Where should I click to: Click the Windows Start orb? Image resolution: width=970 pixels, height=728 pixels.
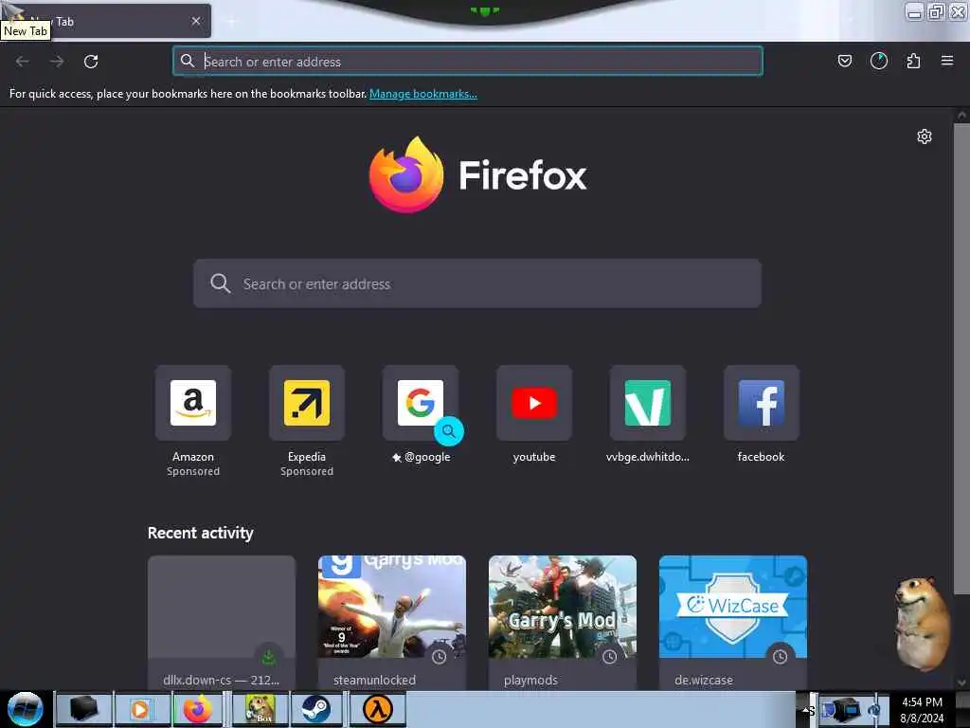pos(26,709)
